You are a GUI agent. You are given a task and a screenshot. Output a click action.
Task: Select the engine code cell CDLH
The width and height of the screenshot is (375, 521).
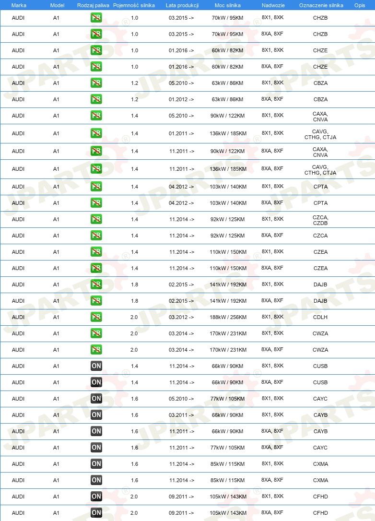click(x=320, y=317)
